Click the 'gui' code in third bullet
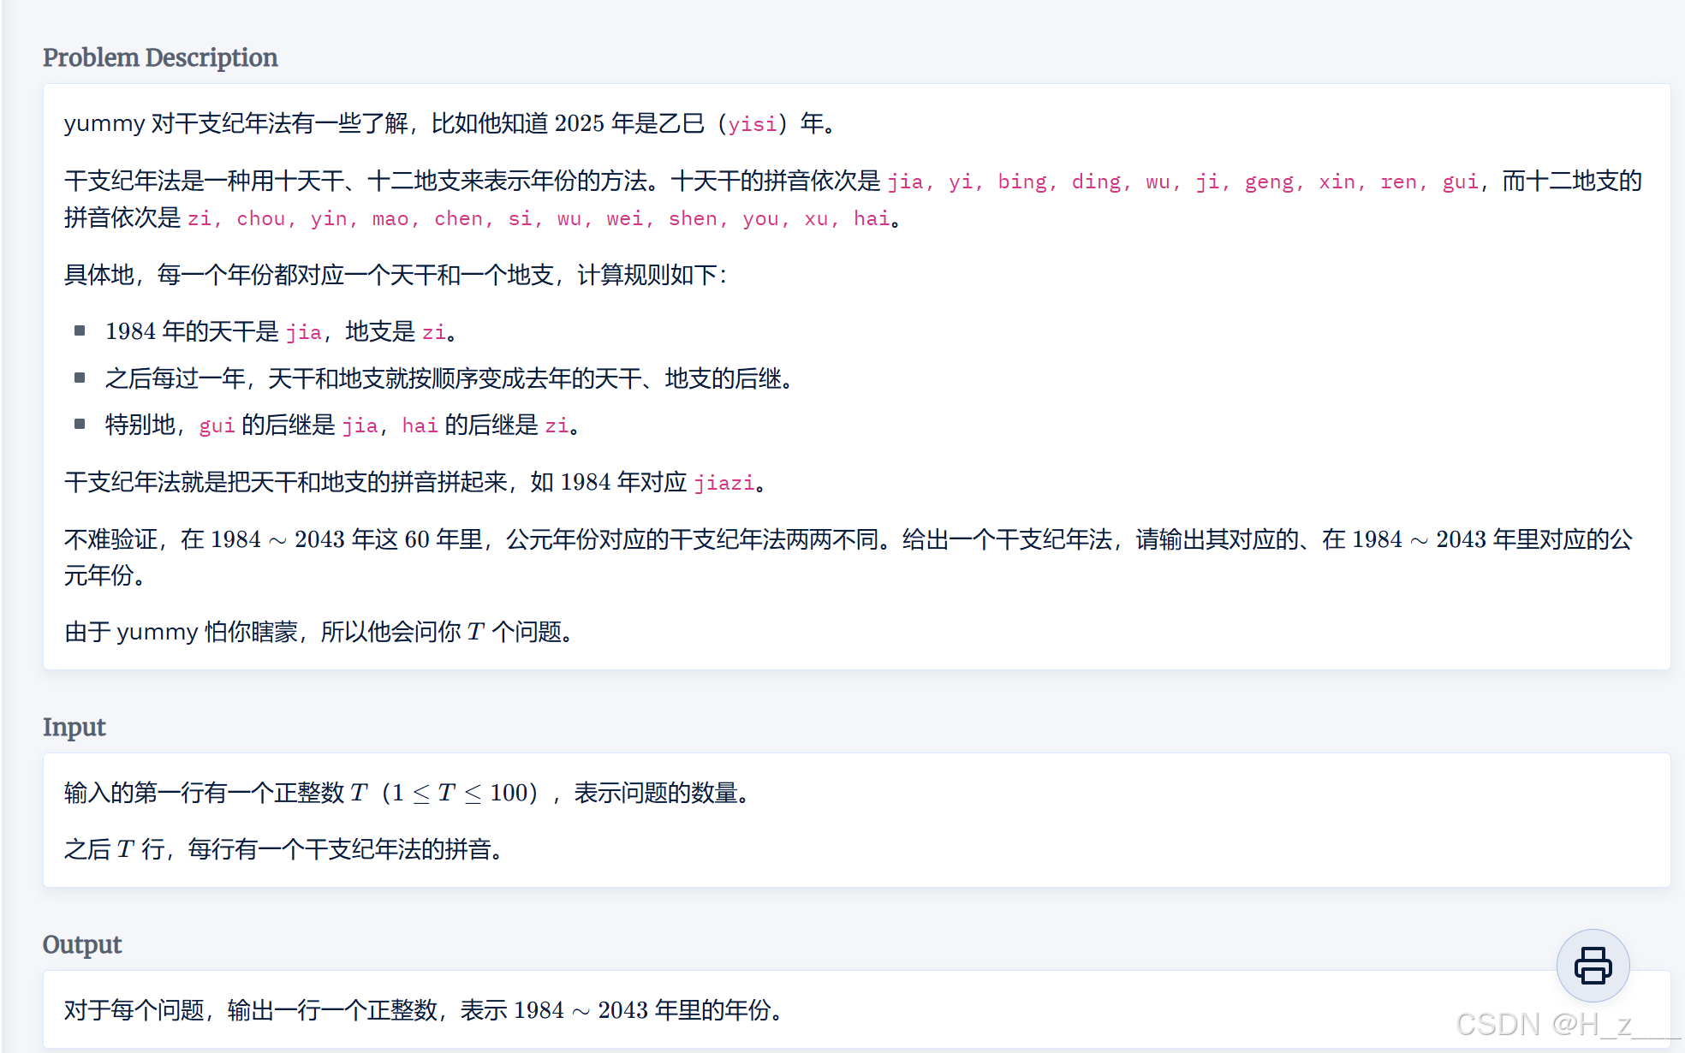 (217, 425)
